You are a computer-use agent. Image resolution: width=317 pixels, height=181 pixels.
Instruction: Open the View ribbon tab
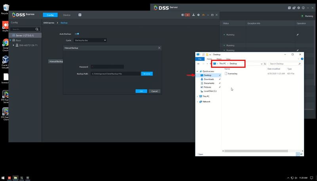228,59
